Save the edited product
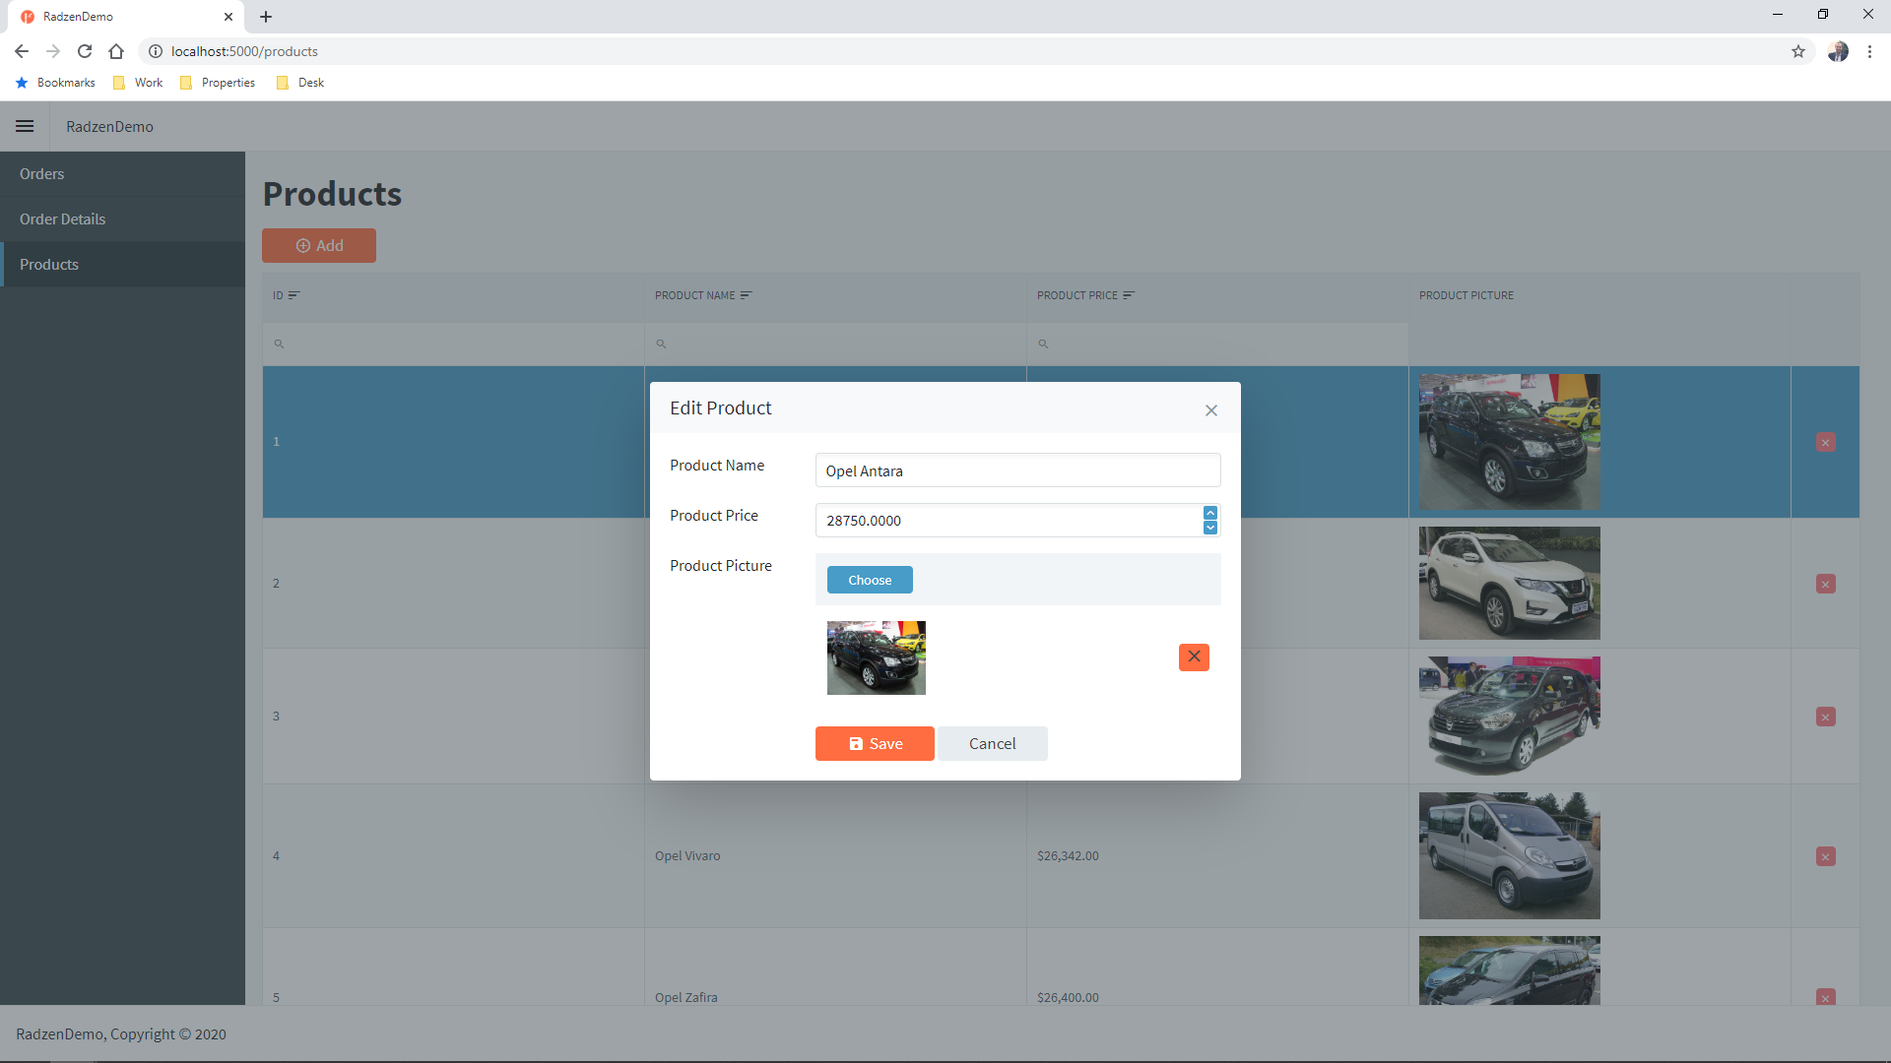 point(875,744)
